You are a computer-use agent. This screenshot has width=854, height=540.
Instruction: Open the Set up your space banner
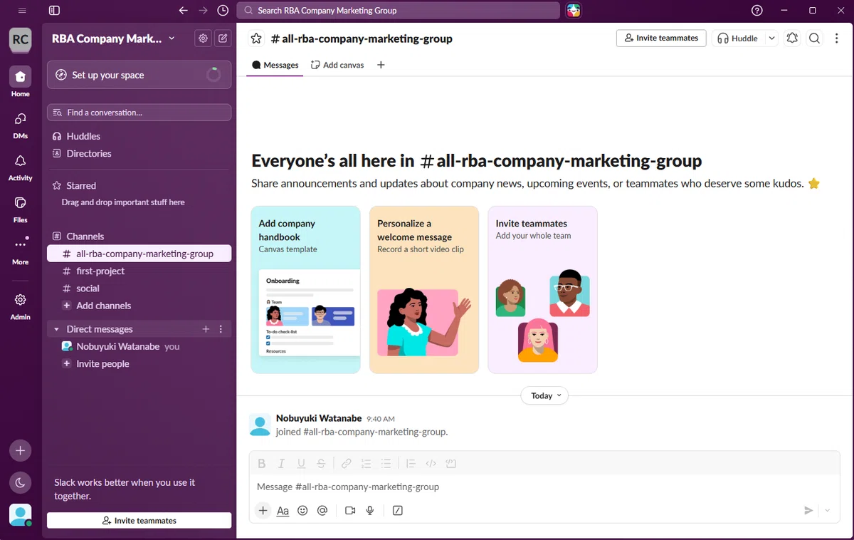pyautogui.click(x=139, y=75)
